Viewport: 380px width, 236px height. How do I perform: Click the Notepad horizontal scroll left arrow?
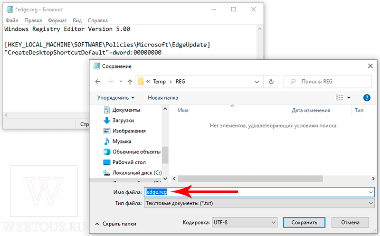point(6,115)
